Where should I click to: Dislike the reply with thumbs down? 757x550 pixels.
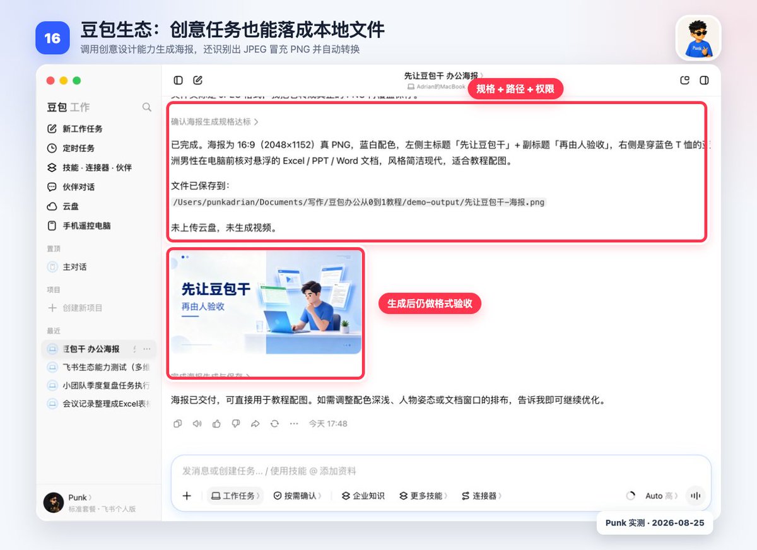235,424
